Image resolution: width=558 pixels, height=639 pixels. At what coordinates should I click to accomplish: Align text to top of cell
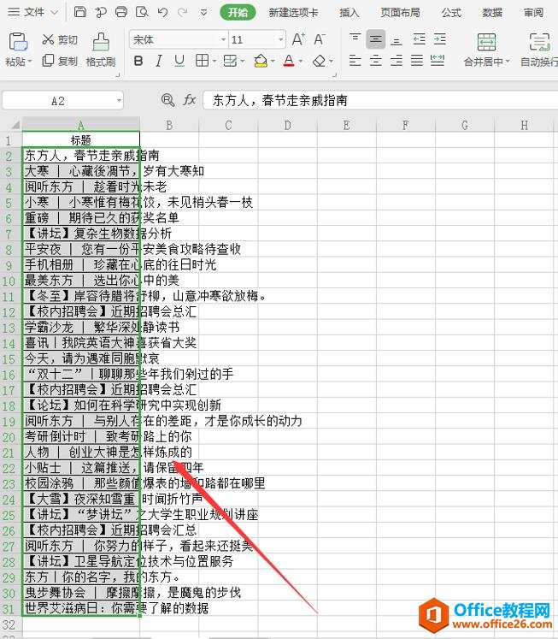point(355,38)
